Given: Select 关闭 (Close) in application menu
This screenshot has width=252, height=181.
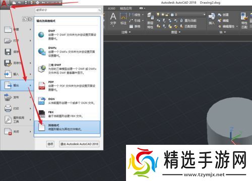Looking at the screenshot, I should coord(17,132).
